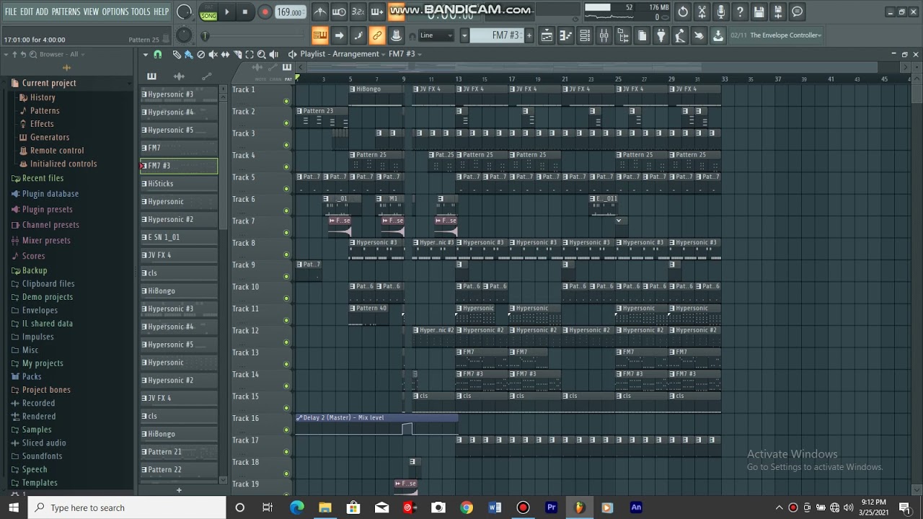Screen dimensions: 923x519
Task: Mute Track 4 via green LED
Action: click(286, 167)
